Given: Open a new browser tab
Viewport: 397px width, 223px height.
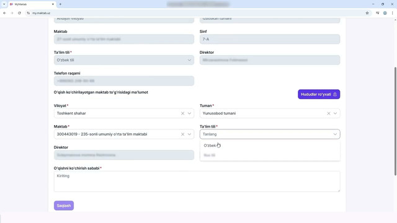Looking at the screenshot, I should pyautogui.click(x=60, y=4).
